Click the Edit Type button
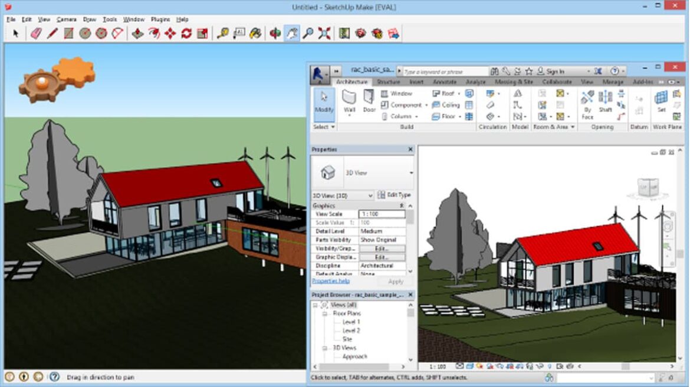690x387 pixels. (394, 195)
